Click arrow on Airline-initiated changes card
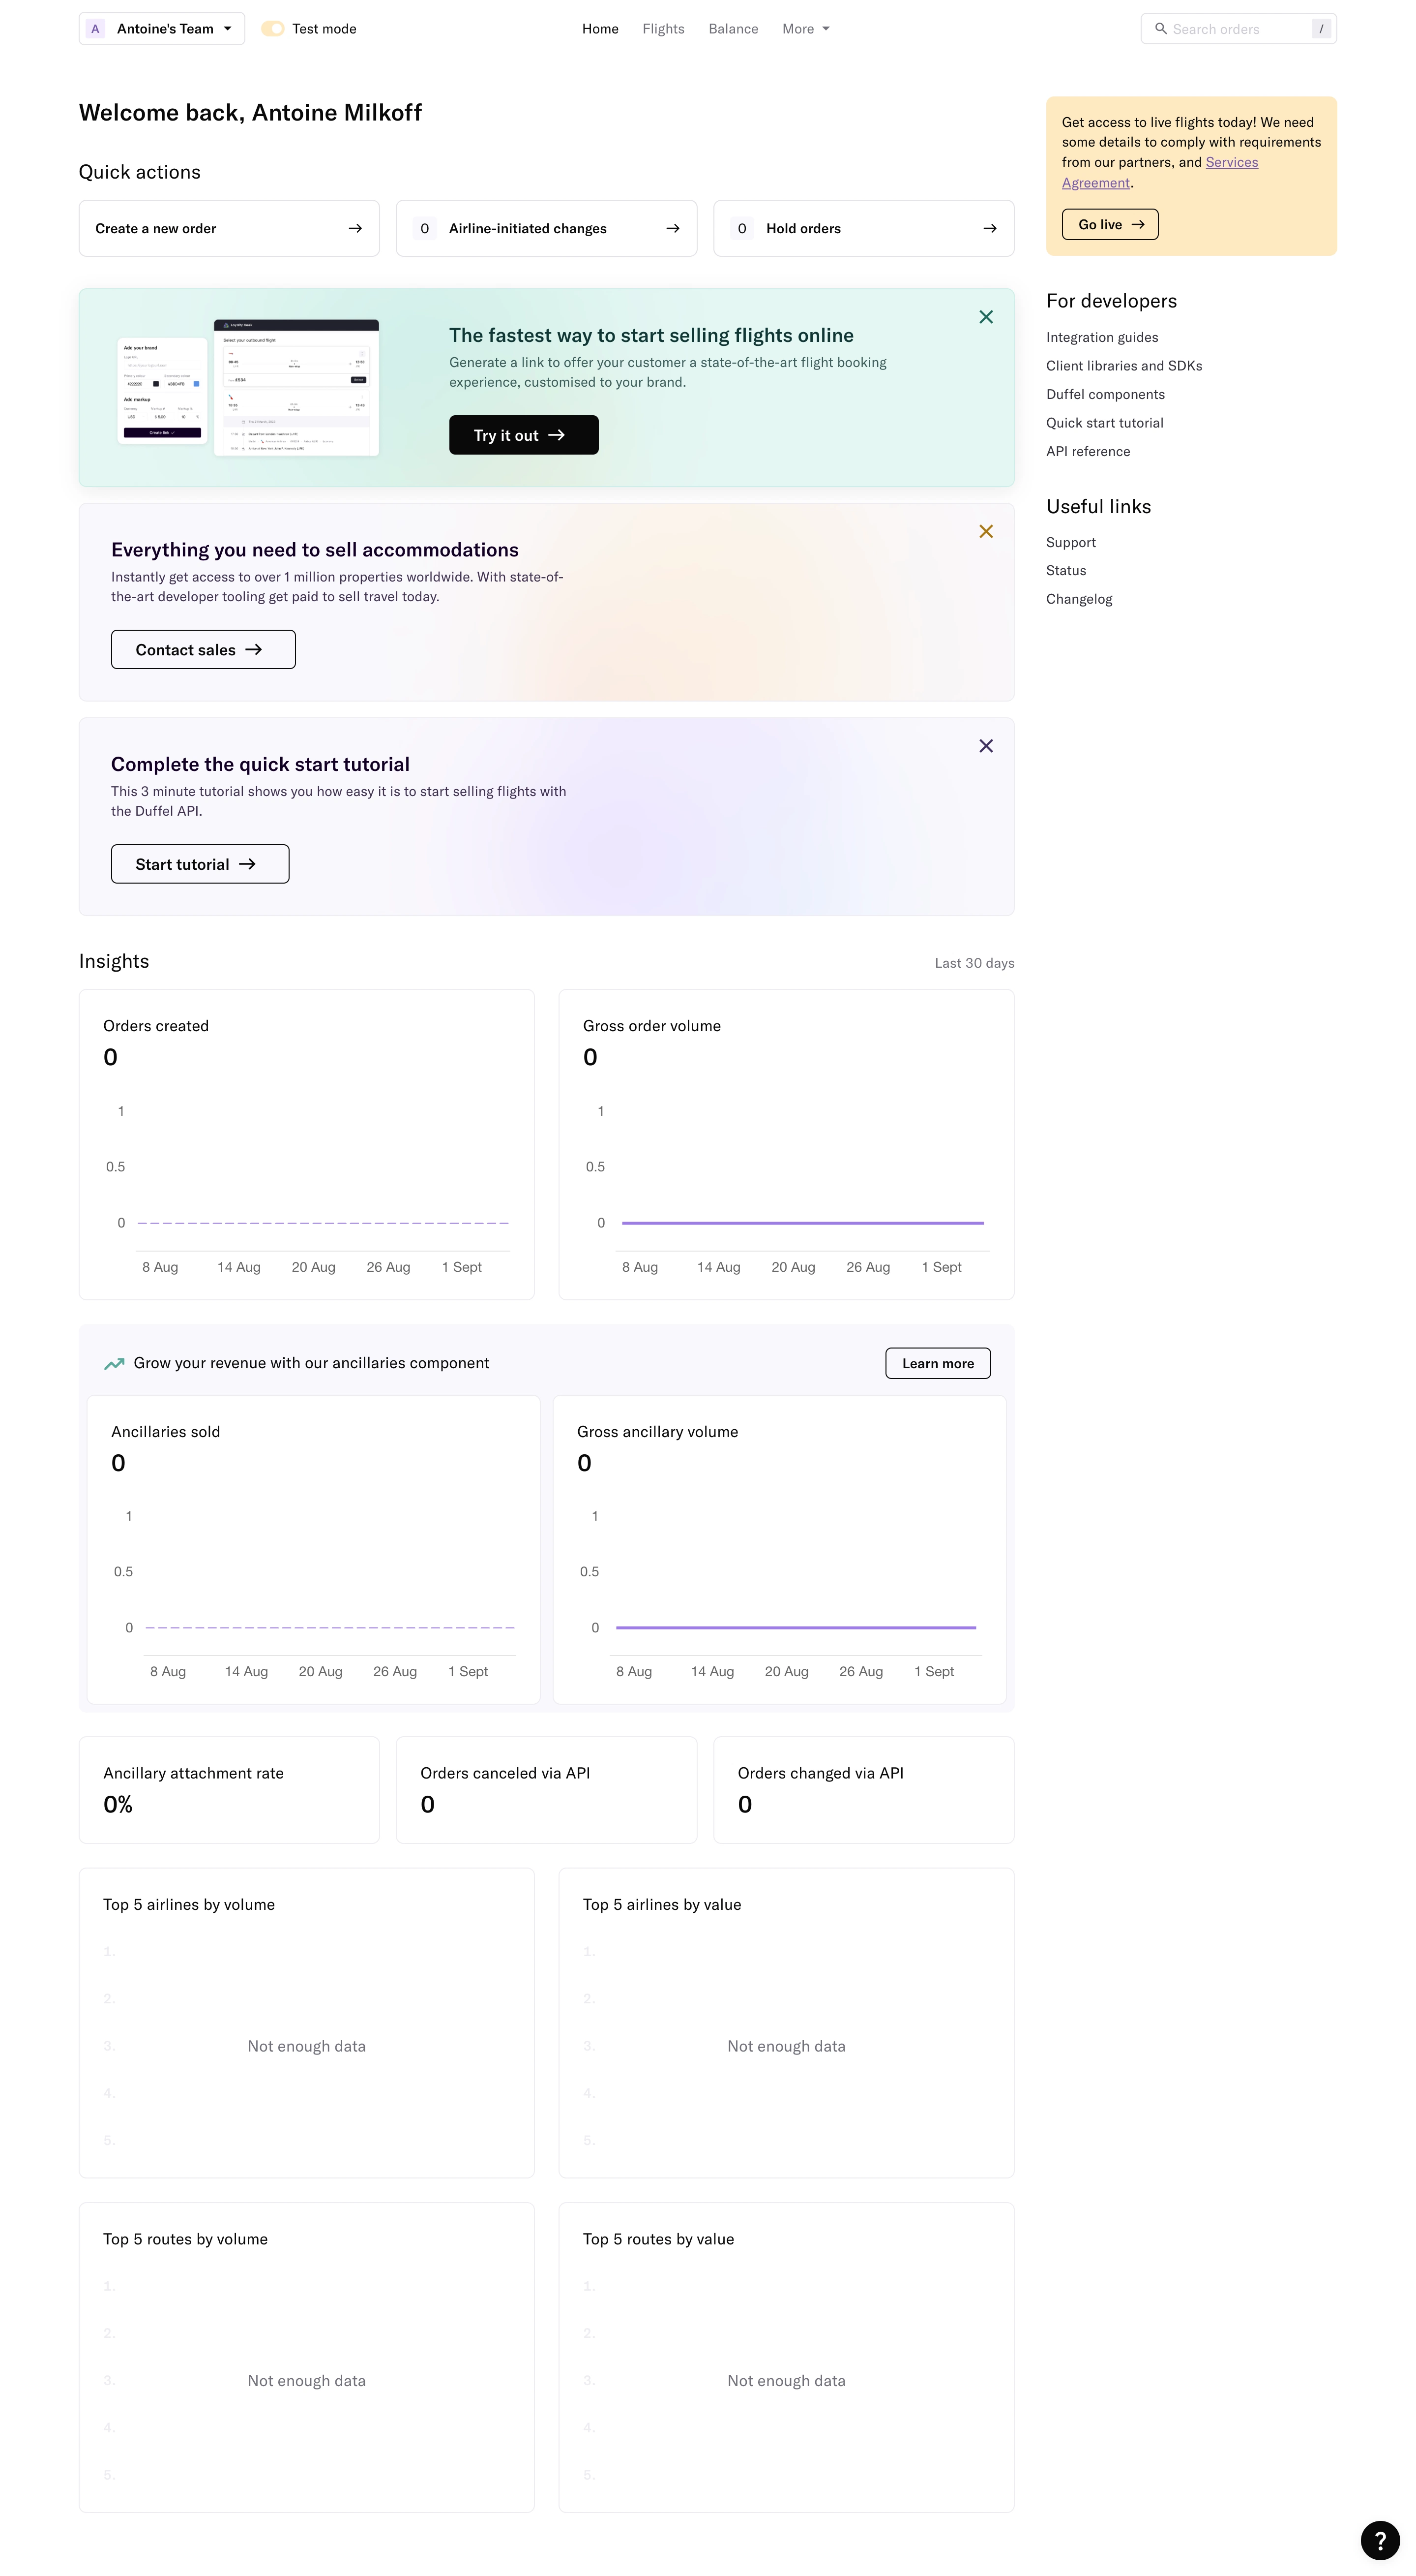The image size is (1416, 2576). click(x=673, y=229)
